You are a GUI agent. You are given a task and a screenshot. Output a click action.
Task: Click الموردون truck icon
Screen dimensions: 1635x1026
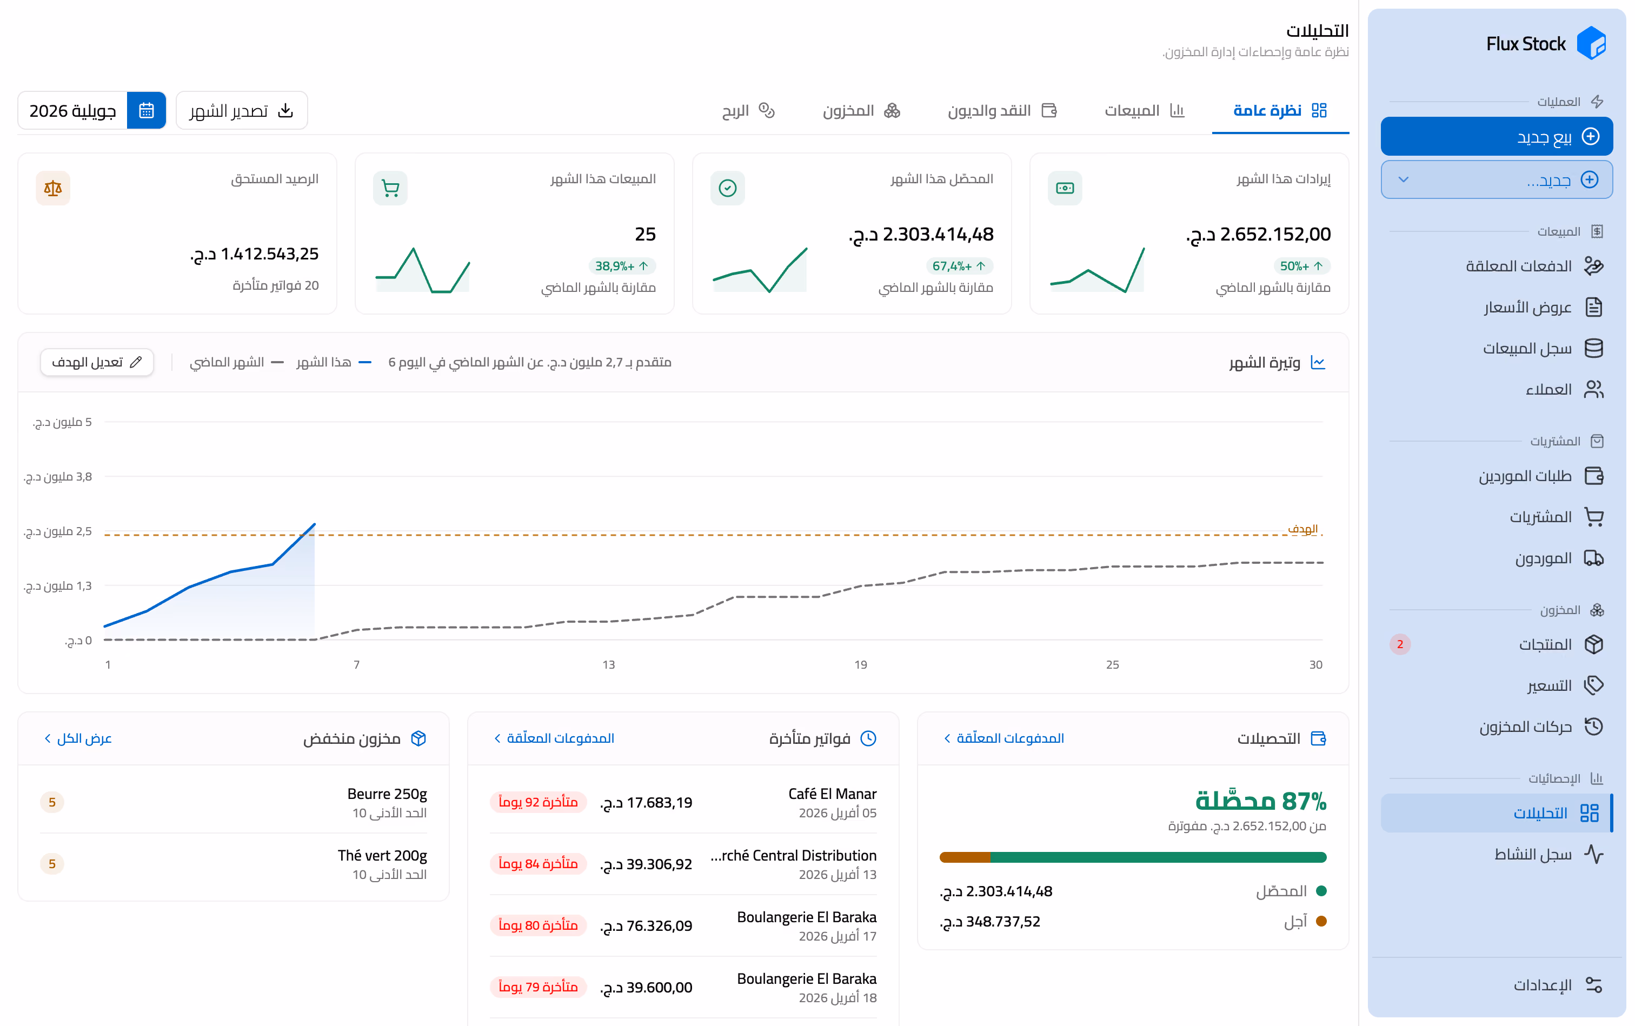(1593, 558)
